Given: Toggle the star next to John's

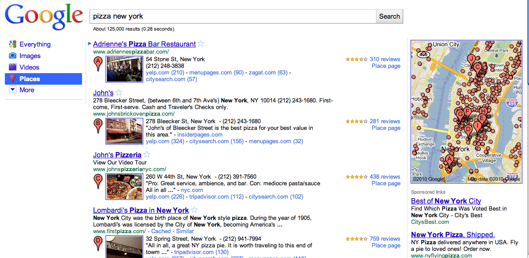Looking at the screenshot, I should (119, 93).
